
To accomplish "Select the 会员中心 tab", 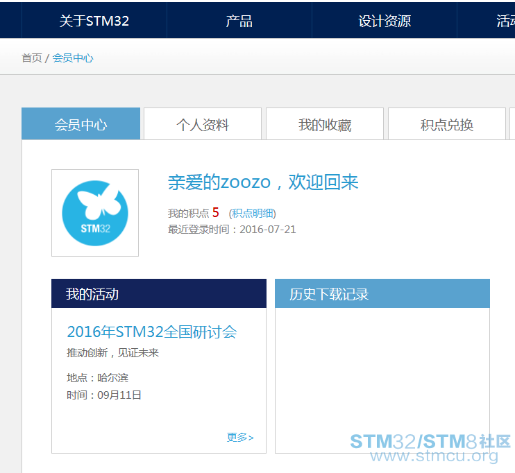I will coord(81,123).
